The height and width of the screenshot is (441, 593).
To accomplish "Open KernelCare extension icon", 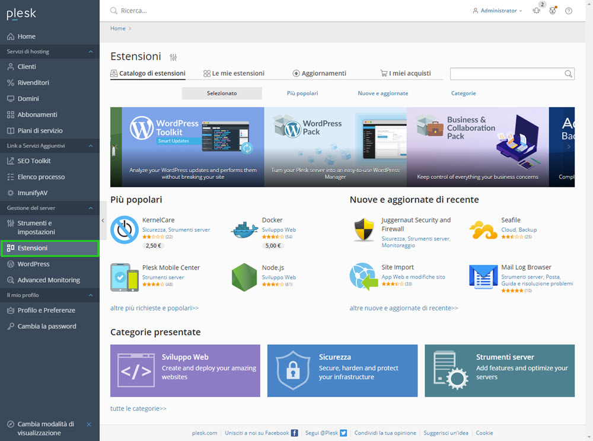I will point(125,230).
